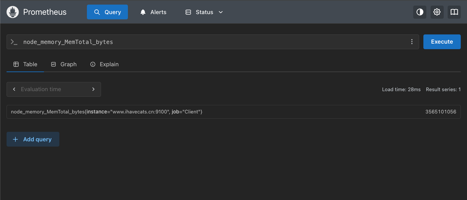
Task: Switch to the Graph tab
Action: pyautogui.click(x=64, y=64)
